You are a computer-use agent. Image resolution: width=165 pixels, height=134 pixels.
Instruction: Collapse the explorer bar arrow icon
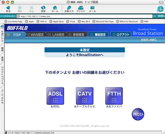[x=2, y=26]
